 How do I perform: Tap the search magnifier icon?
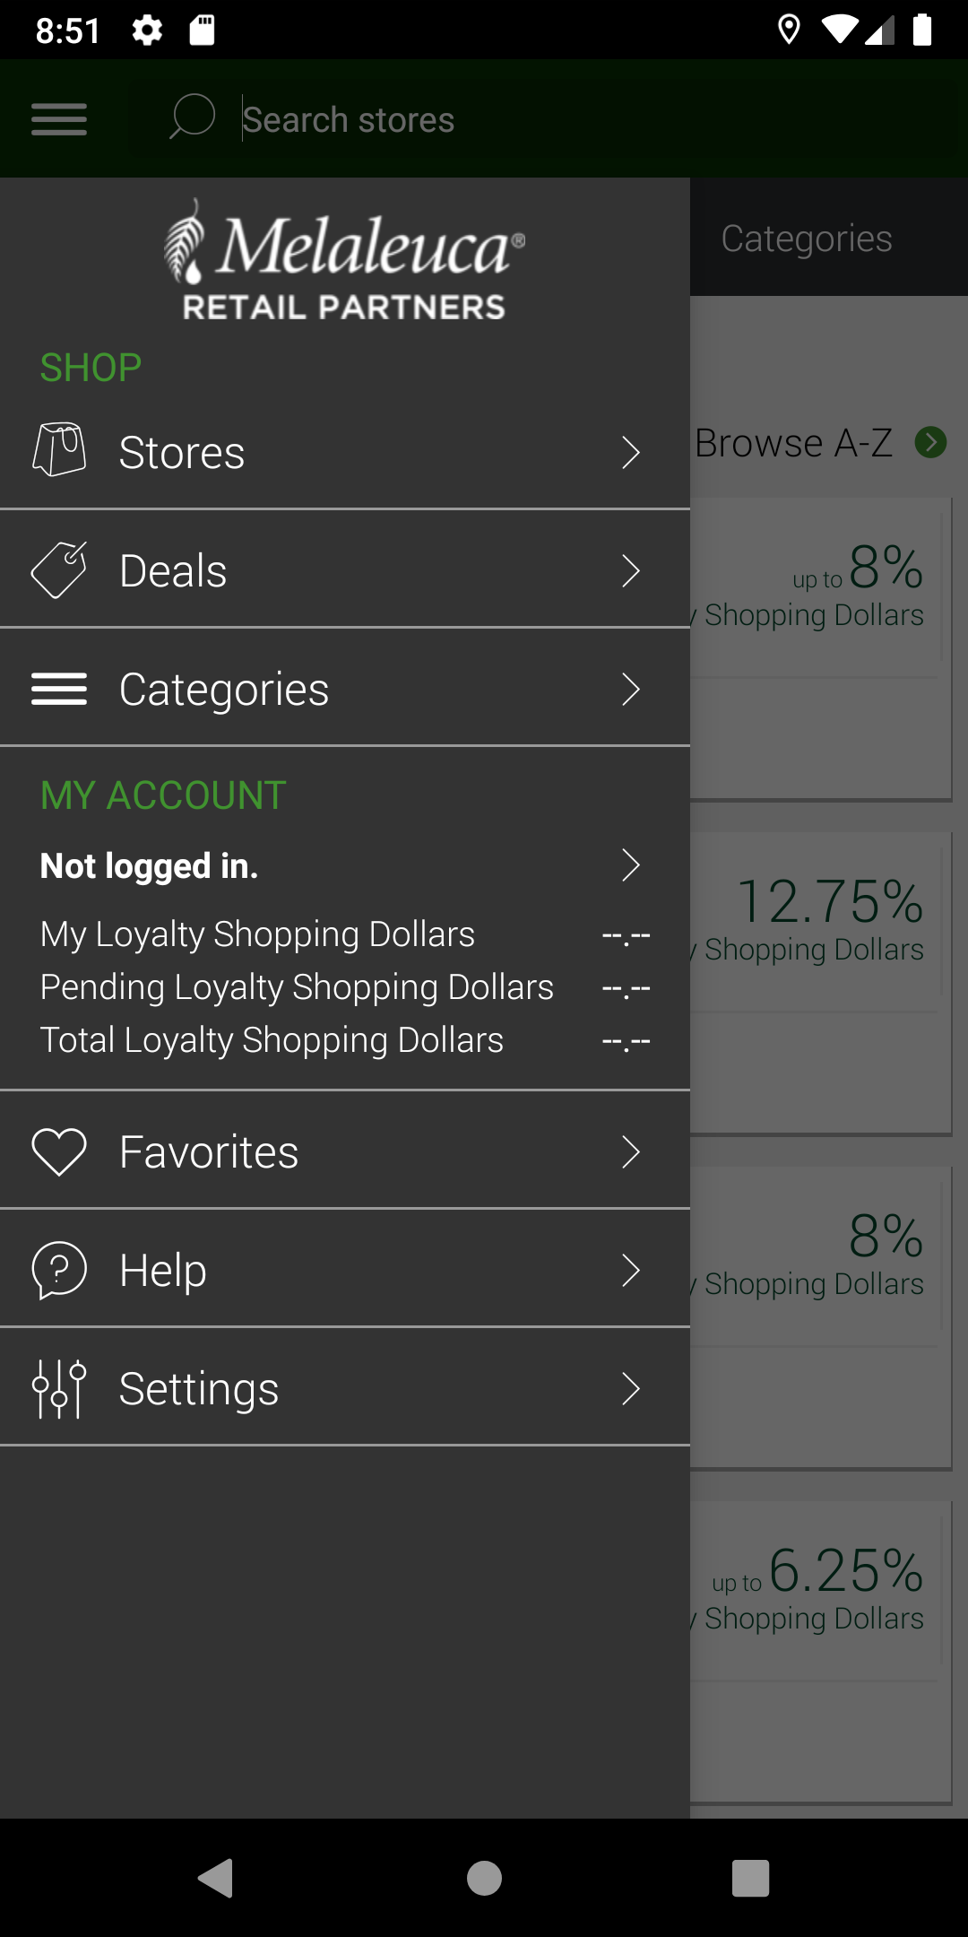click(x=192, y=117)
